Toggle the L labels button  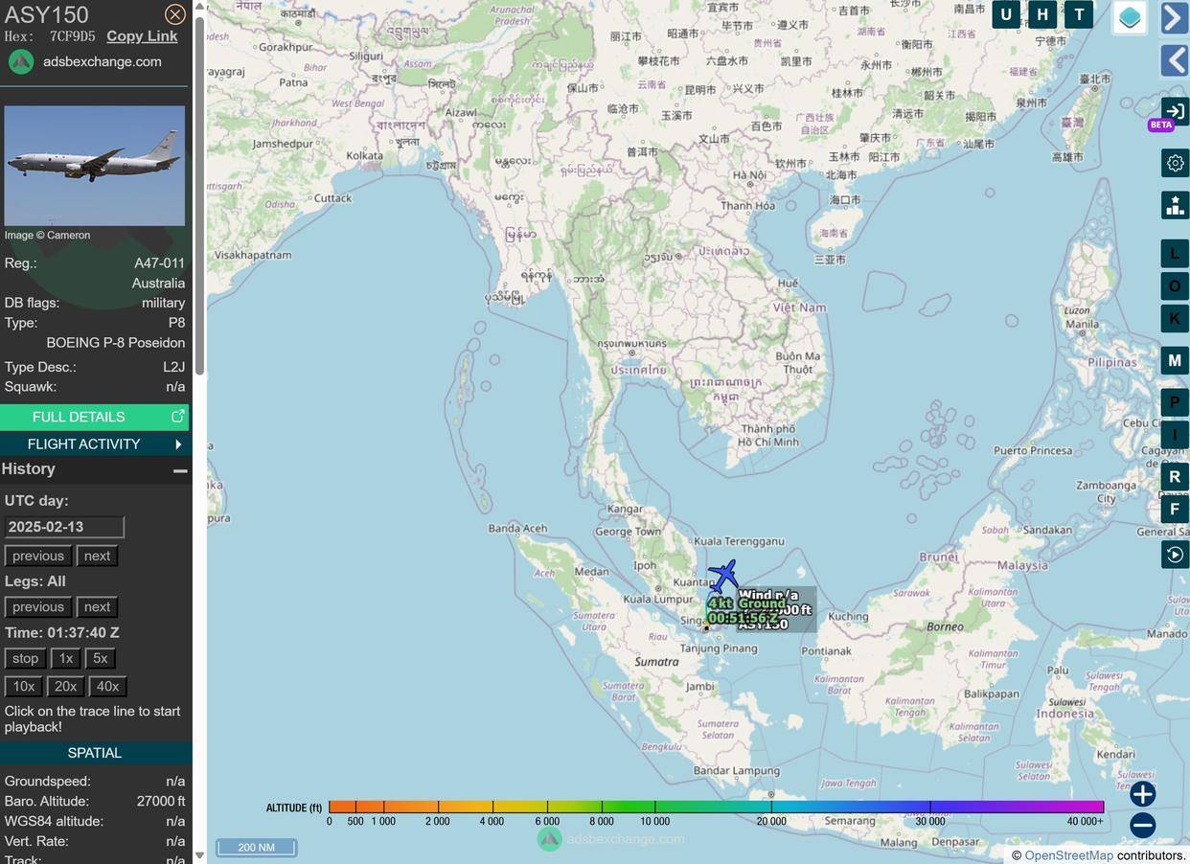pos(1175,254)
